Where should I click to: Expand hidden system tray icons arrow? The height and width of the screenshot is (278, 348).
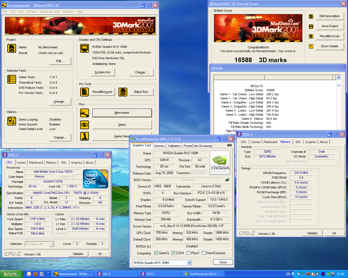click(293, 274)
